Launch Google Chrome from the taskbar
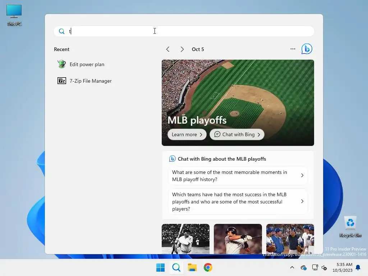This screenshot has width=368, height=276. coord(208,267)
